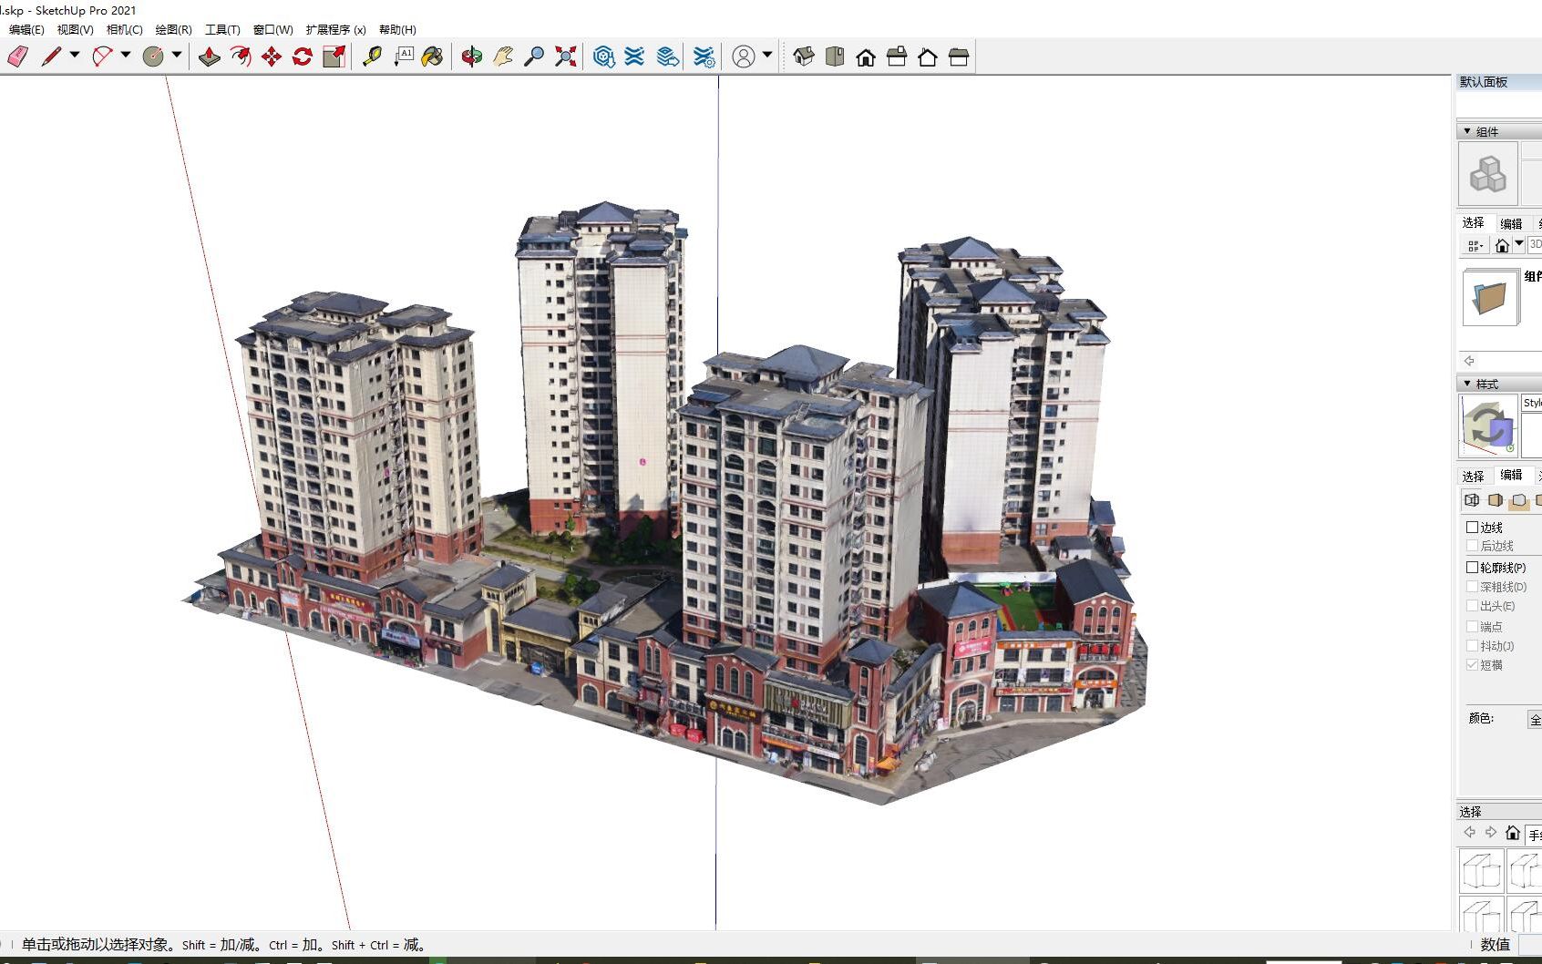Image resolution: width=1542 pixels, height=964 pixels.
Task: Check the 轮廓线(P) profiles option
Action: click(x=1473, y=567)
